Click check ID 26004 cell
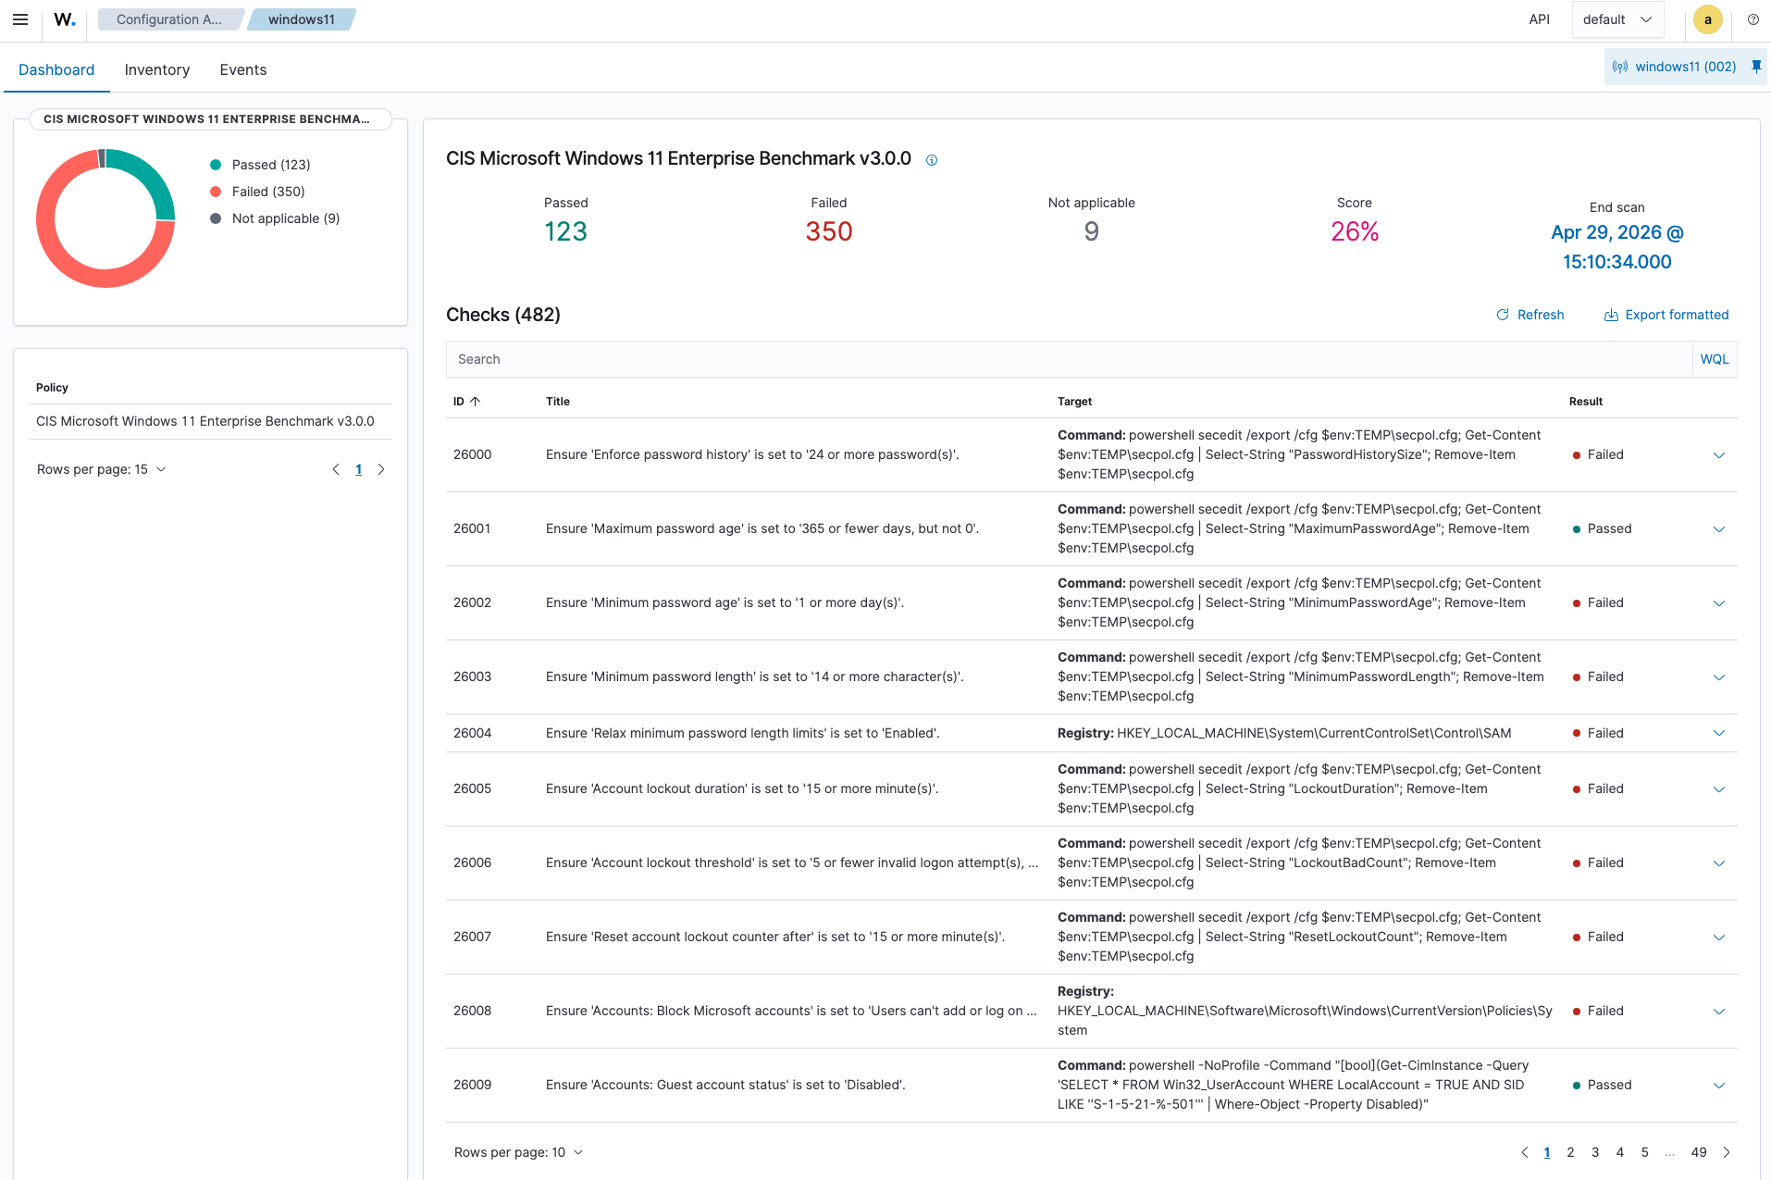Screen dimensions: 1771x1180 click(x=473, y=733)
